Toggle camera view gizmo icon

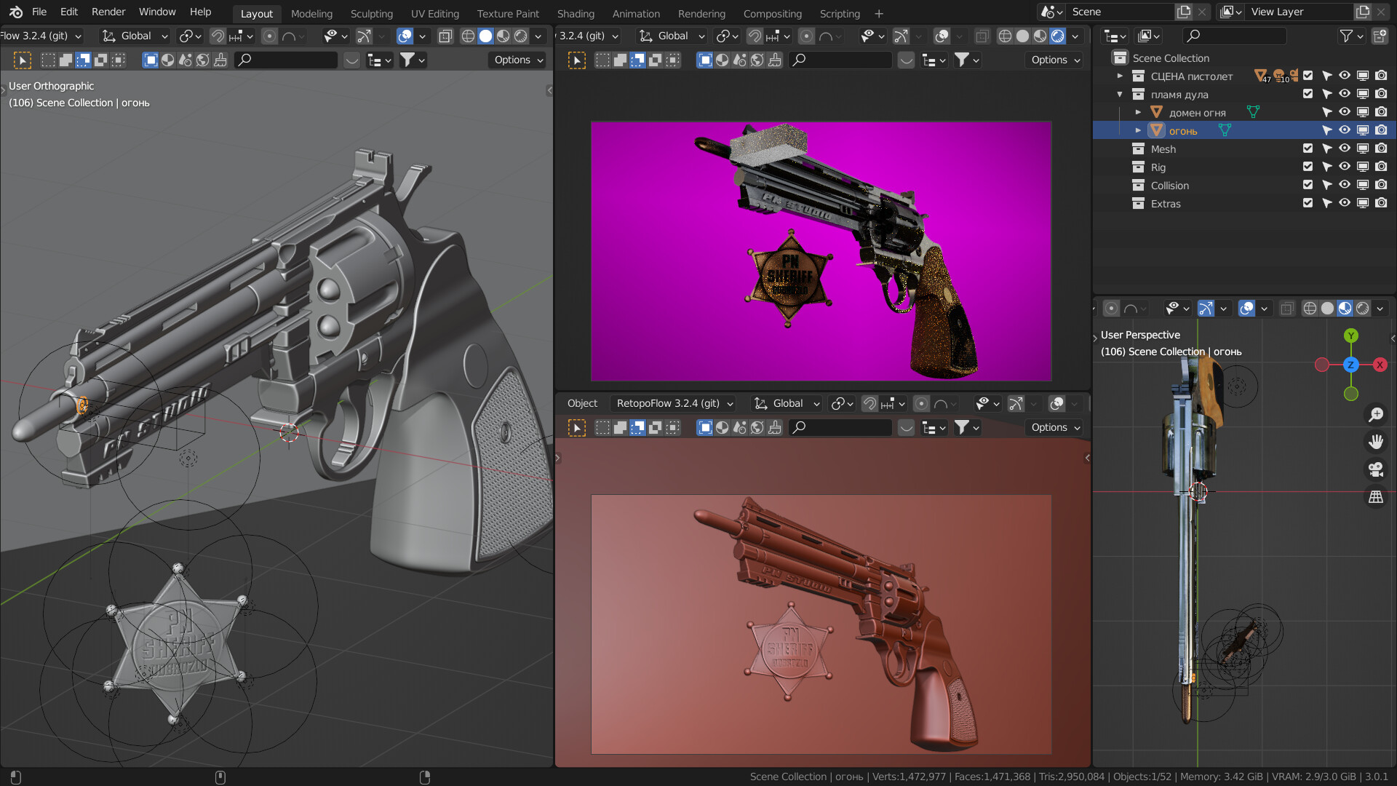point(1375,469)
